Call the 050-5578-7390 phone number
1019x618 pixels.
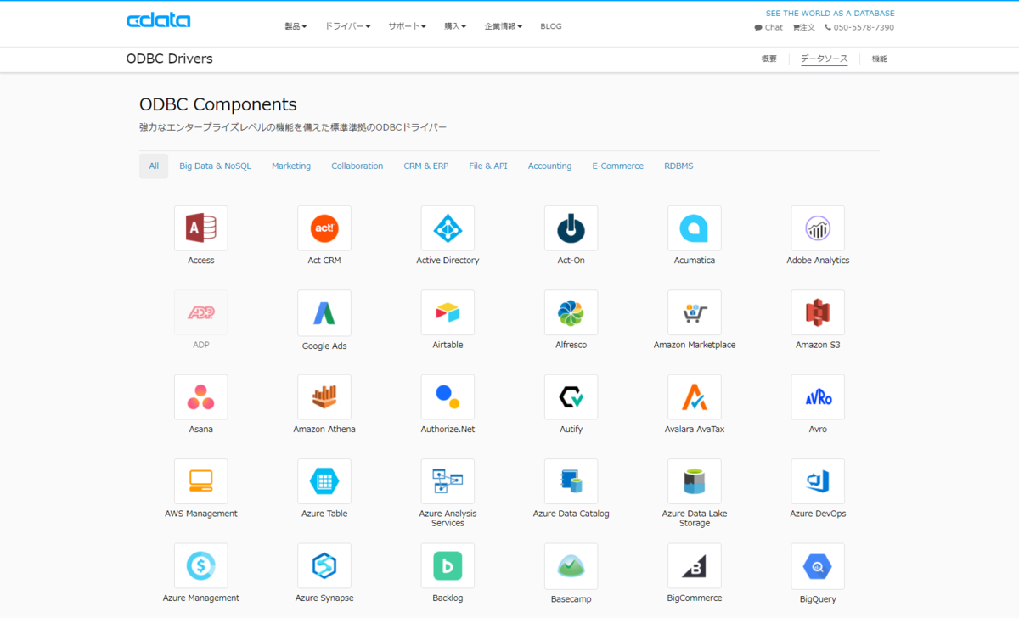(859, 28)
